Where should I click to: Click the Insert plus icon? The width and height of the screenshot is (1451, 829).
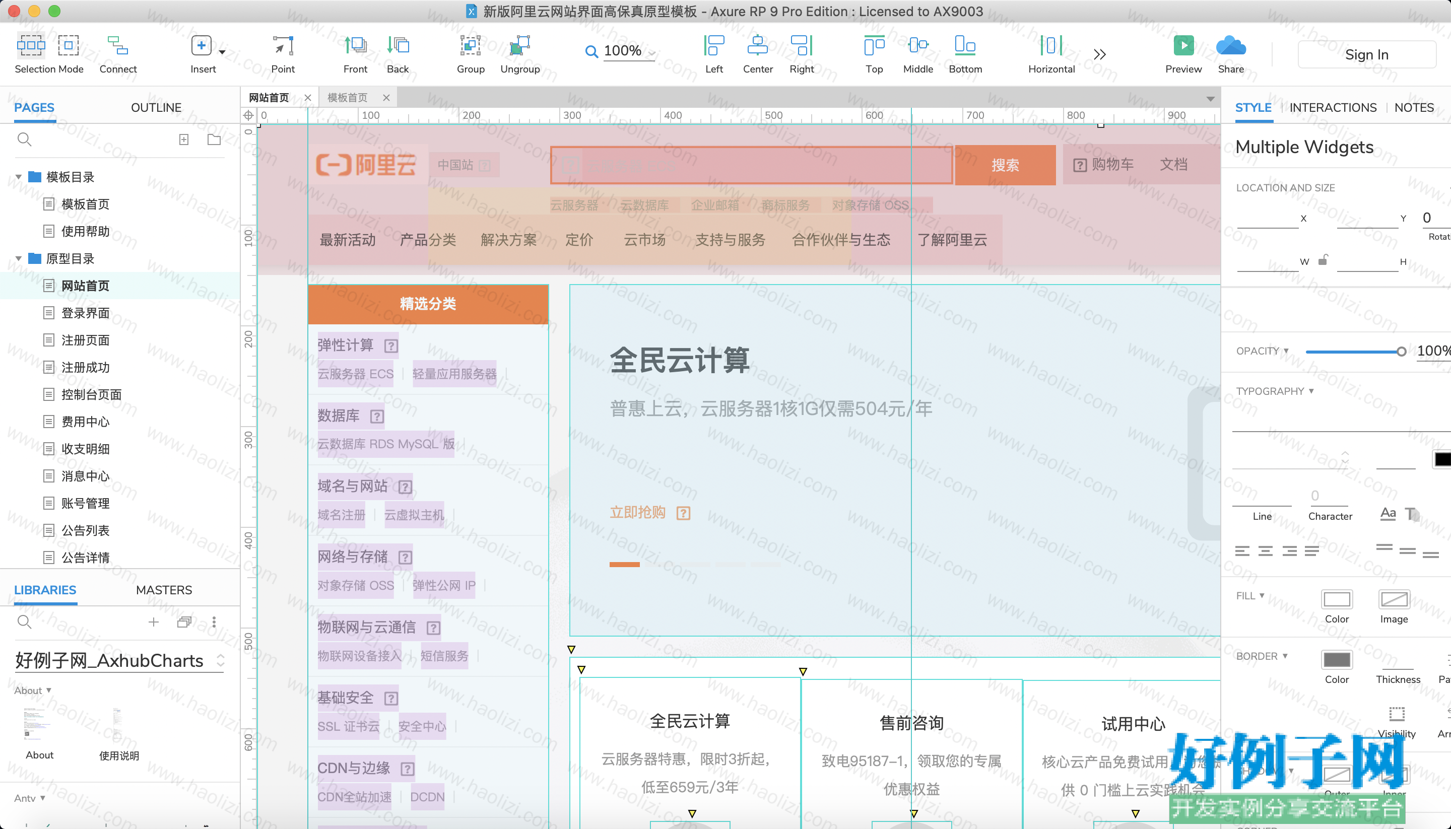pyautogui.click(x=201, y=45)
